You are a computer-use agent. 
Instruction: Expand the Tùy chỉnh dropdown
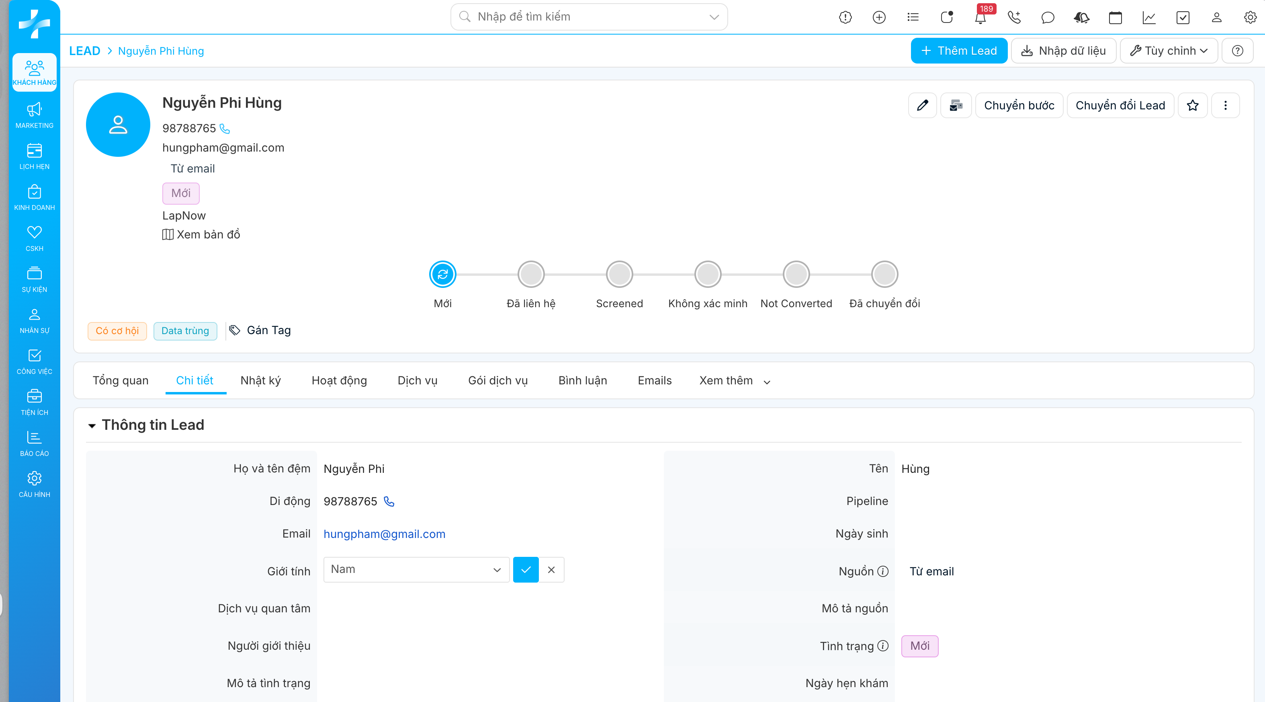pos(1169,51)
